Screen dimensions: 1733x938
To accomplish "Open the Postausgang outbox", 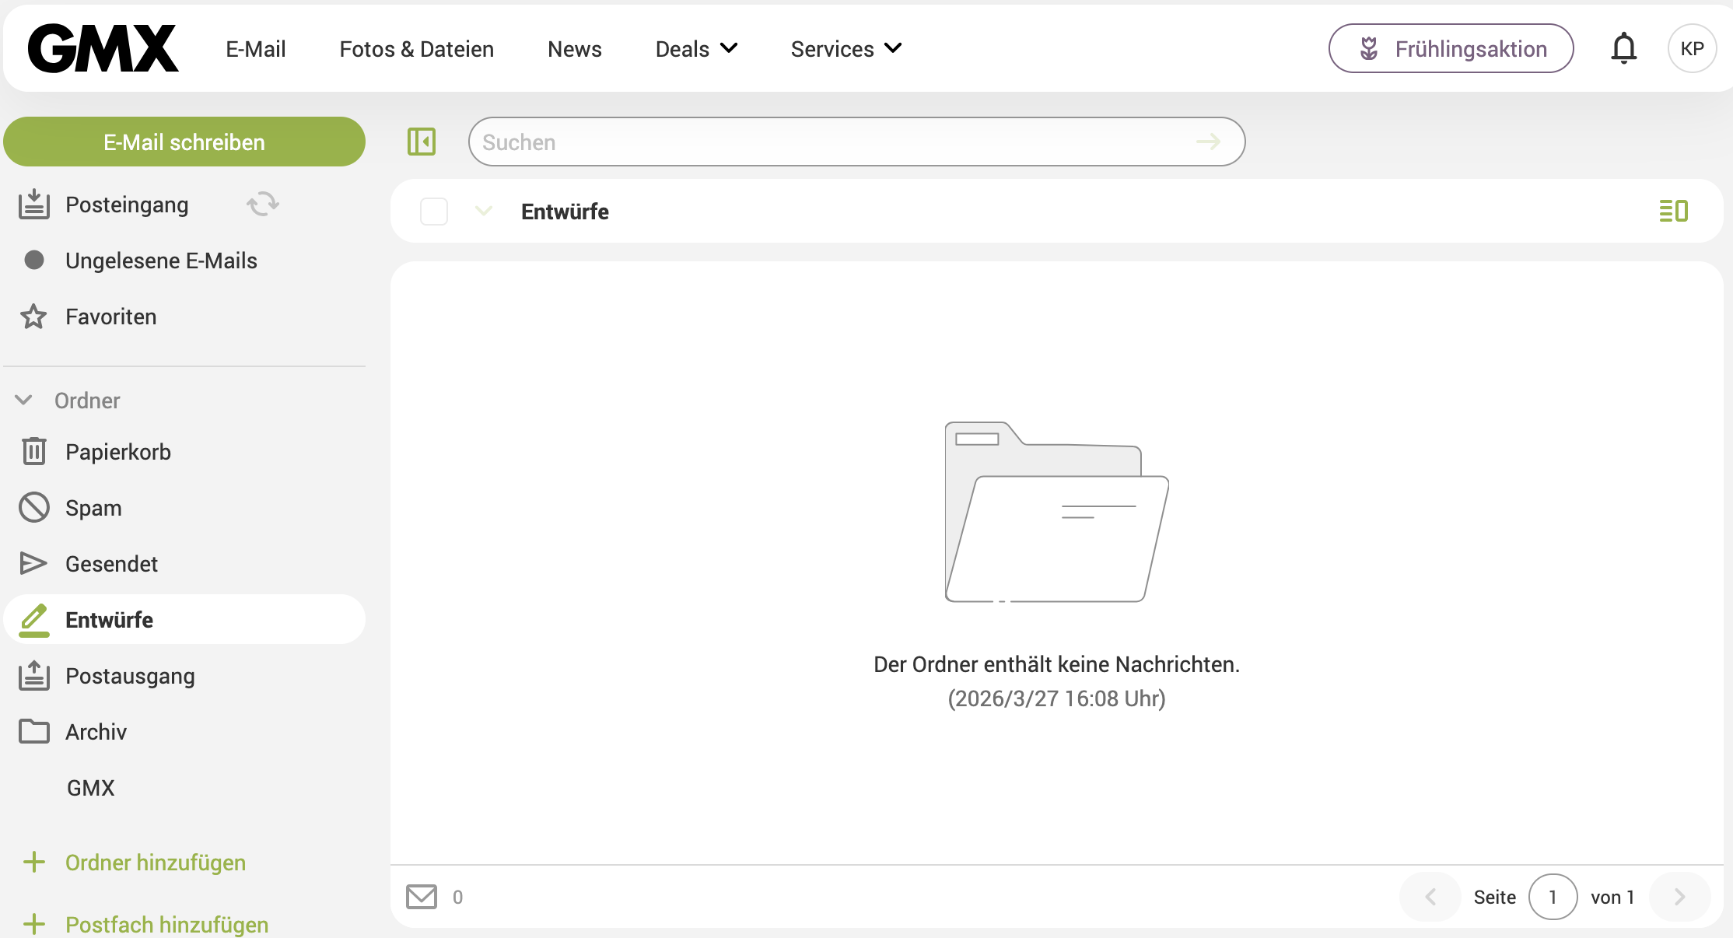I will pyautogui.click(x=130, y=676).
